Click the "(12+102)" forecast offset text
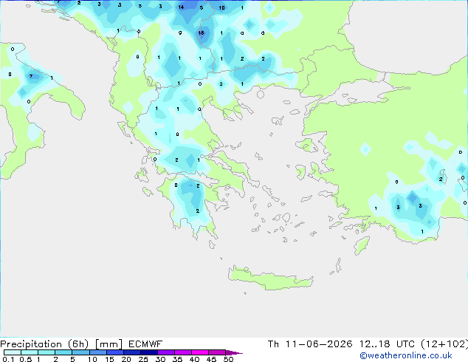The width and height of the screenshot is (468, 362). pyautogui.click(x=444, y=344)
